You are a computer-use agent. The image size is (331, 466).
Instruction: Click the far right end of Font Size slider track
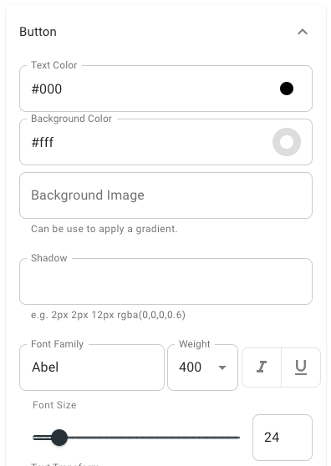pos(238,438)
